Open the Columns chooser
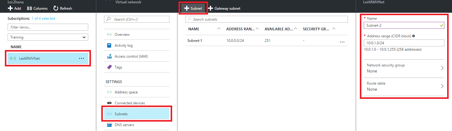452x131 pixels. [x=37, y=8]
